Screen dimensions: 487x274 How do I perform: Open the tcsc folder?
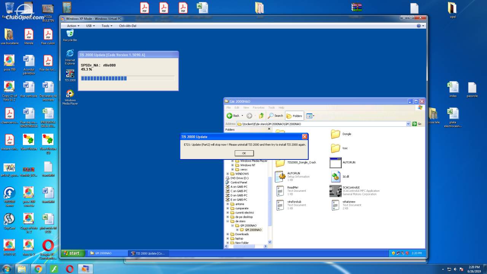[339, 148]
